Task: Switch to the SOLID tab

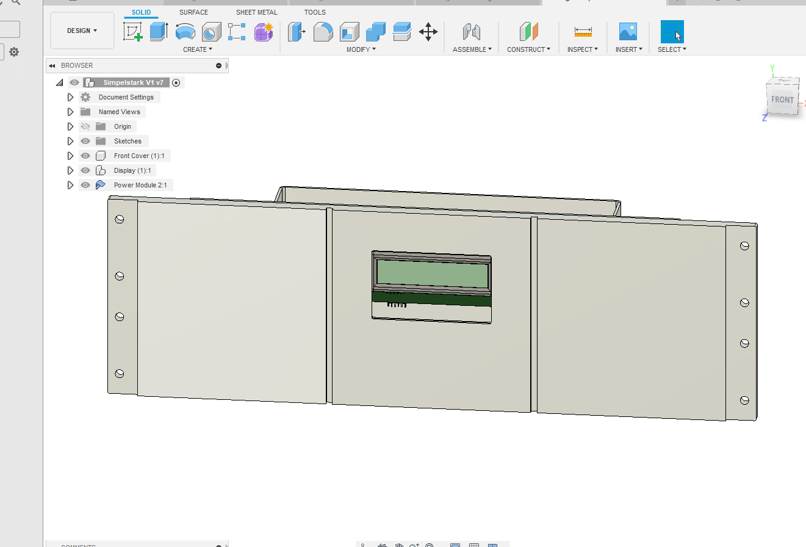Action: point(142,12)
